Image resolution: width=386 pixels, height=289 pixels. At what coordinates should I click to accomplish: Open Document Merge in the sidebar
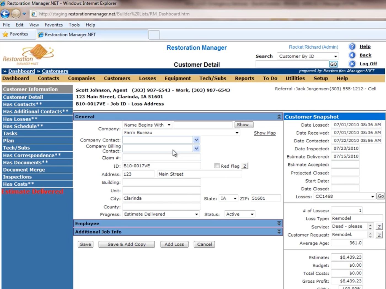pos(37,170)
